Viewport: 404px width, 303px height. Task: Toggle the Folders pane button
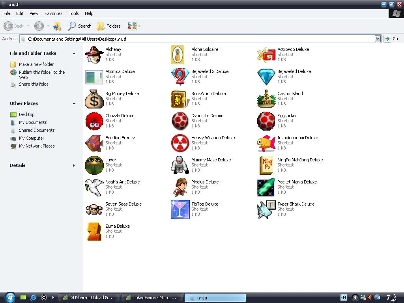coord(109,26)
